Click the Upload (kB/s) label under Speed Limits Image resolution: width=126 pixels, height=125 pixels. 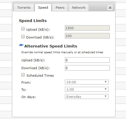(x=38, y=30)
